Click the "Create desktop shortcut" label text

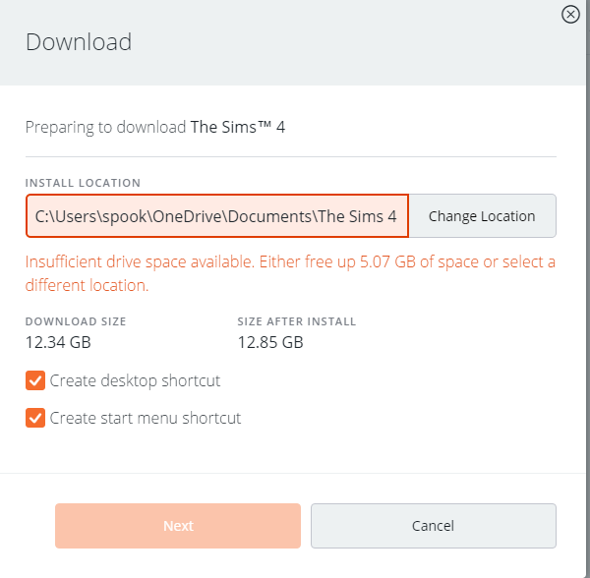pos(135,380)
